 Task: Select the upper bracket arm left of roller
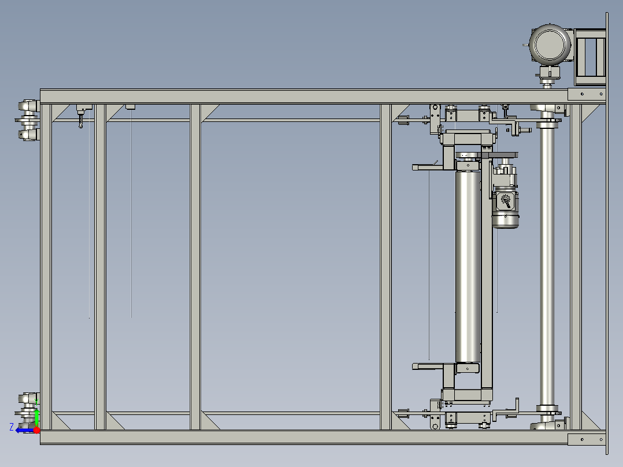pos(432,168)
